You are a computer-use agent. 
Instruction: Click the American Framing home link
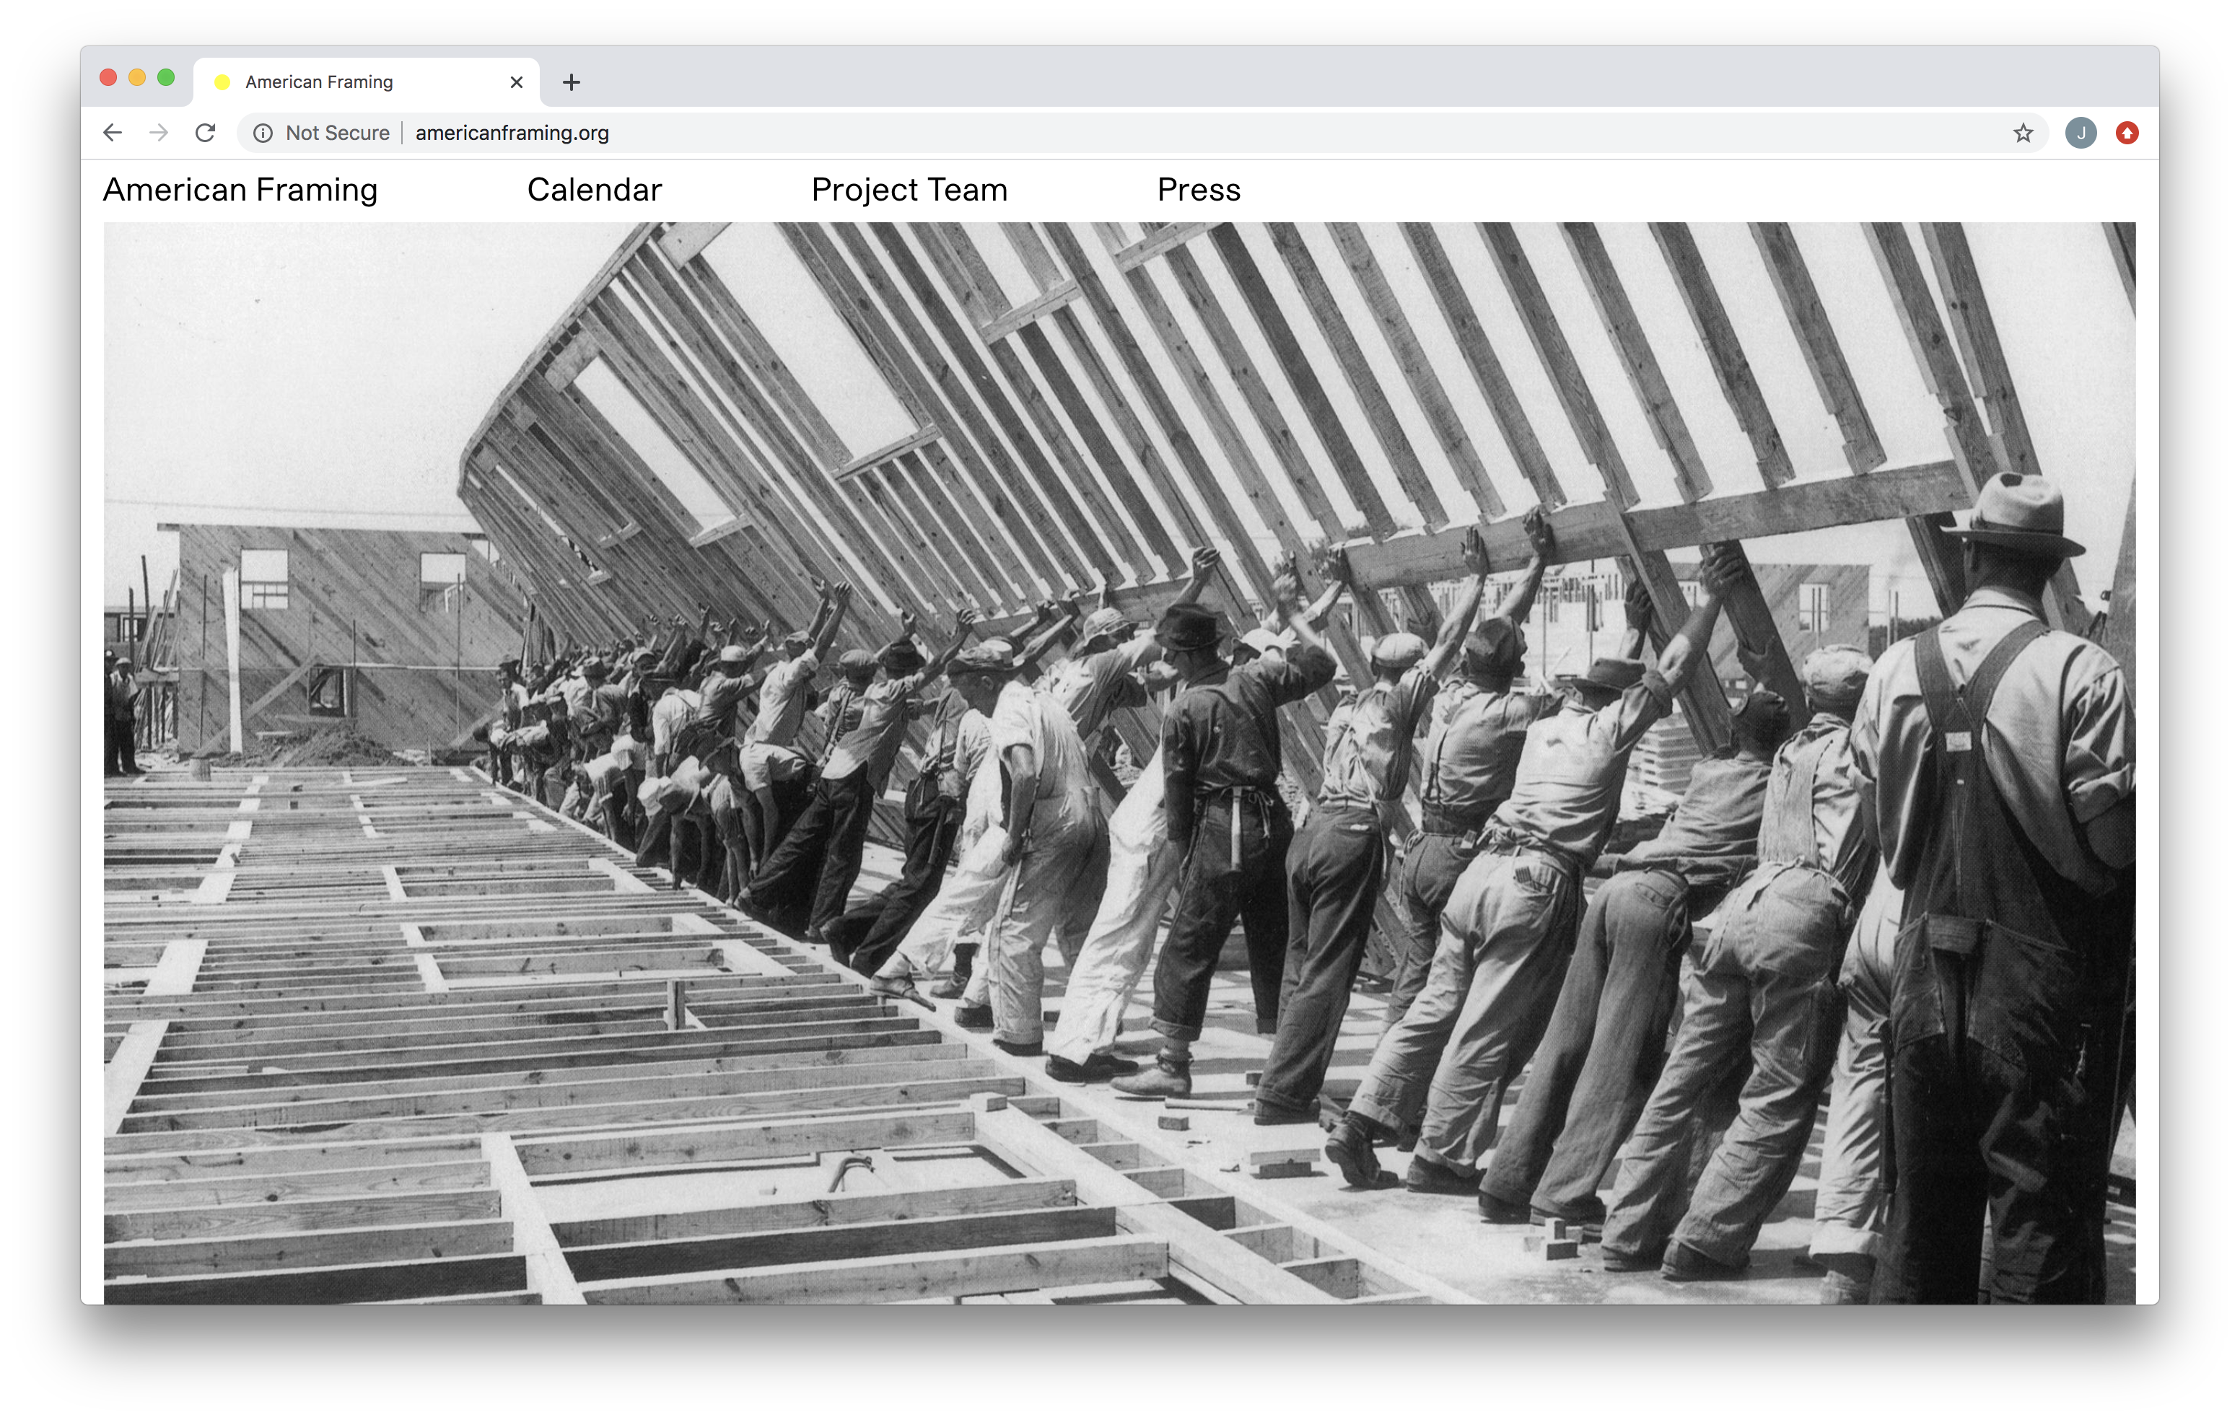240,190
